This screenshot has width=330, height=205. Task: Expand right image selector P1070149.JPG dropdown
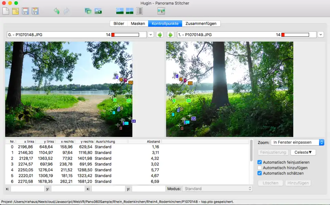click(321, 35)
